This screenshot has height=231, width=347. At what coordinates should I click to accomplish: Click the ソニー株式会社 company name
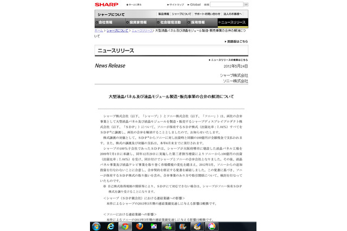click(235, 81)
